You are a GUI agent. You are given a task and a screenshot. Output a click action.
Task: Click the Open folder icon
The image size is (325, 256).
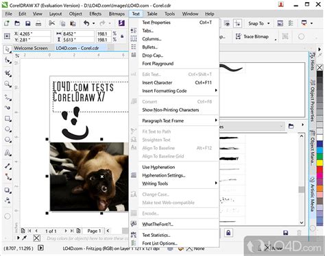pos(17,23)
